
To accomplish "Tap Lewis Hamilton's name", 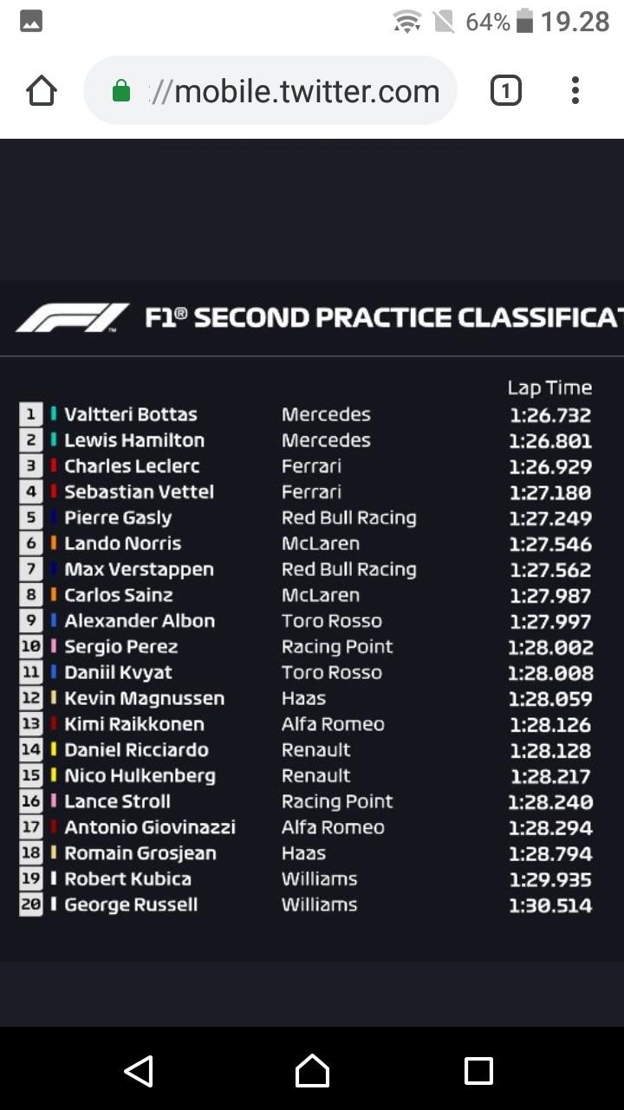I will click(134, 441).
